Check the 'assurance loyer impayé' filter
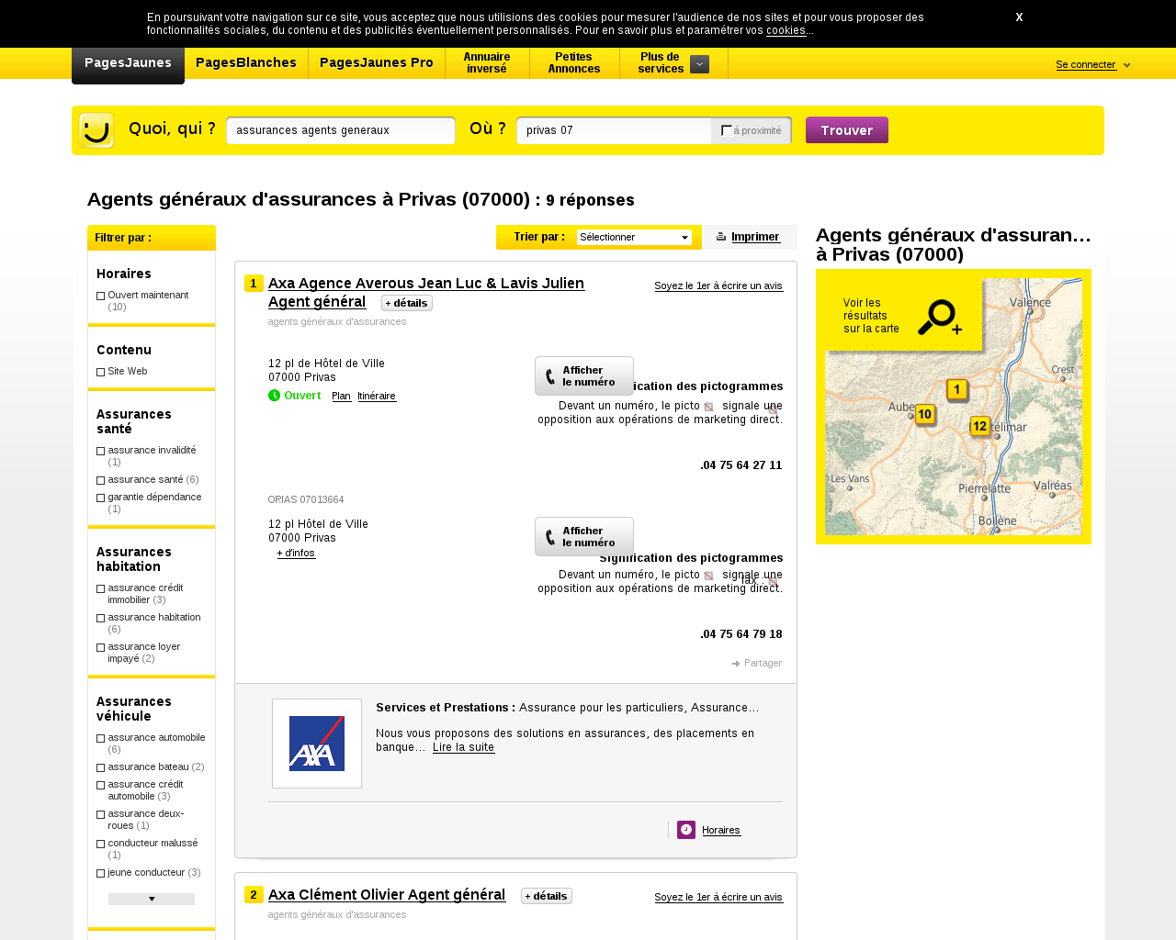This screenshot has width=1176, height=940. [101, 647]
